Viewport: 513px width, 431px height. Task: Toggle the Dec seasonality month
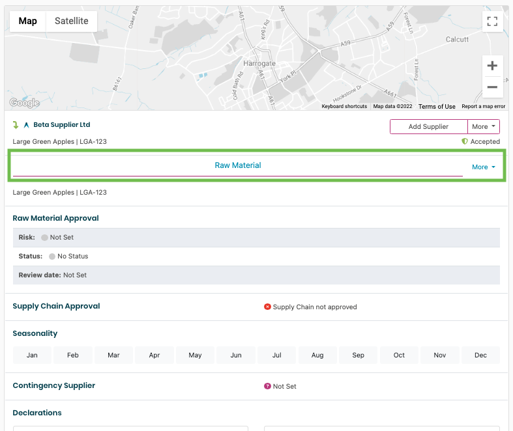[x=480, y=355]
